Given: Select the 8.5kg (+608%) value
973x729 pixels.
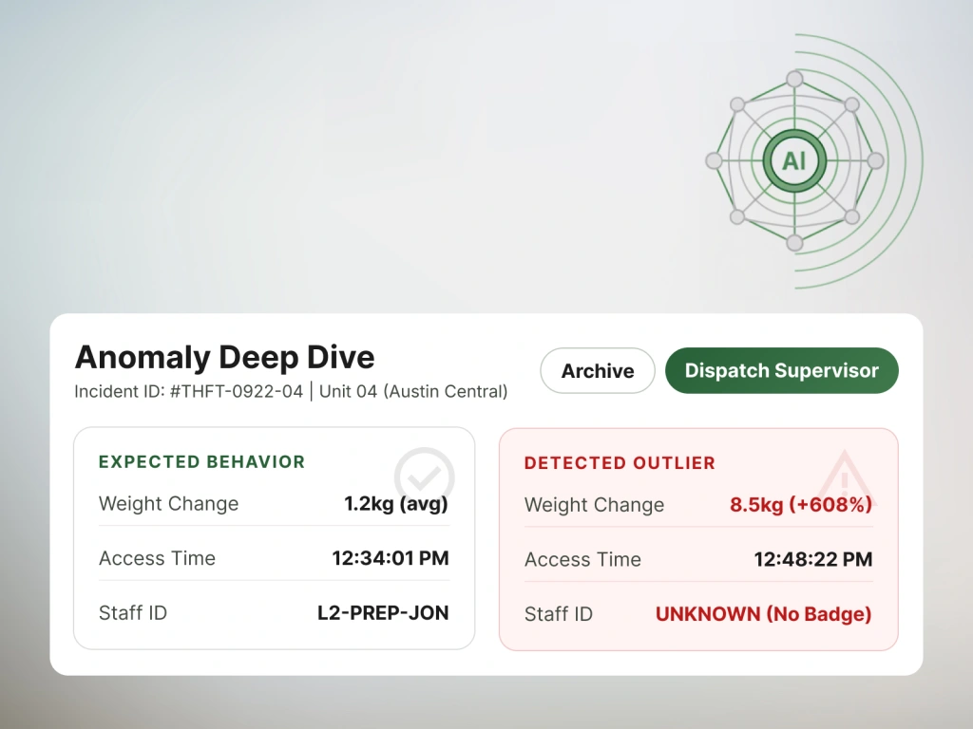Looking at the screenshot, I should [801, 505].
